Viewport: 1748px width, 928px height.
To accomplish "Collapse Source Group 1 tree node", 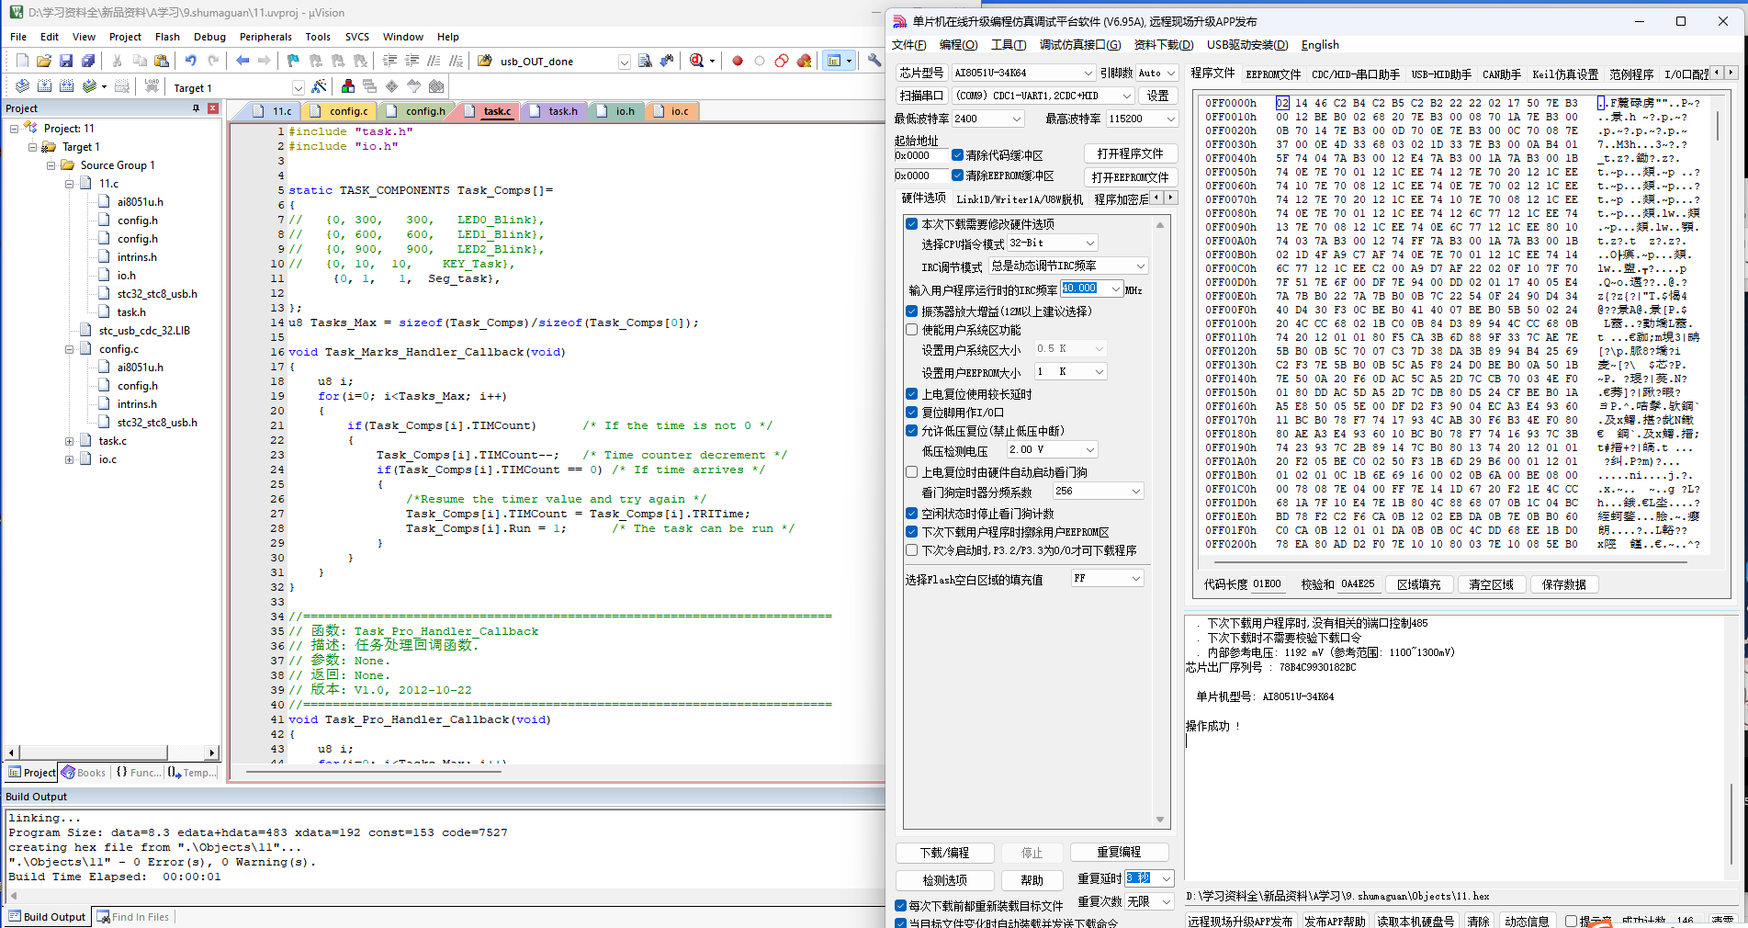I will click(51, 165).
